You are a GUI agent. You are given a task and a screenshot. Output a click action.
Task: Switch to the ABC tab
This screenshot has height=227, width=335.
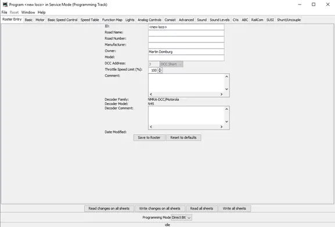(245, 20)
